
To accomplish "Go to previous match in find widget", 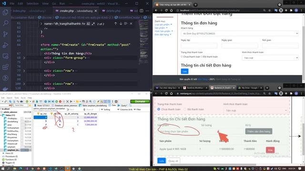I will 115,24.
